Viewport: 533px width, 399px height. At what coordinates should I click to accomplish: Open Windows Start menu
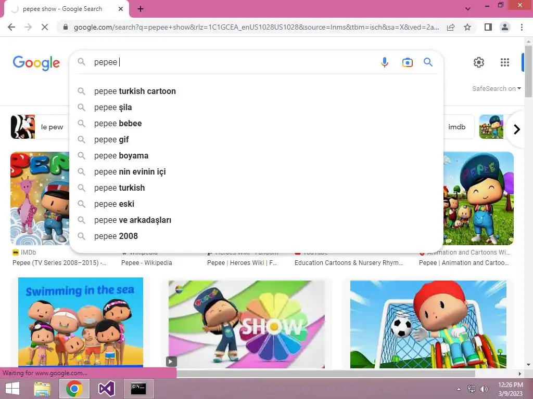tap(12, 389)
